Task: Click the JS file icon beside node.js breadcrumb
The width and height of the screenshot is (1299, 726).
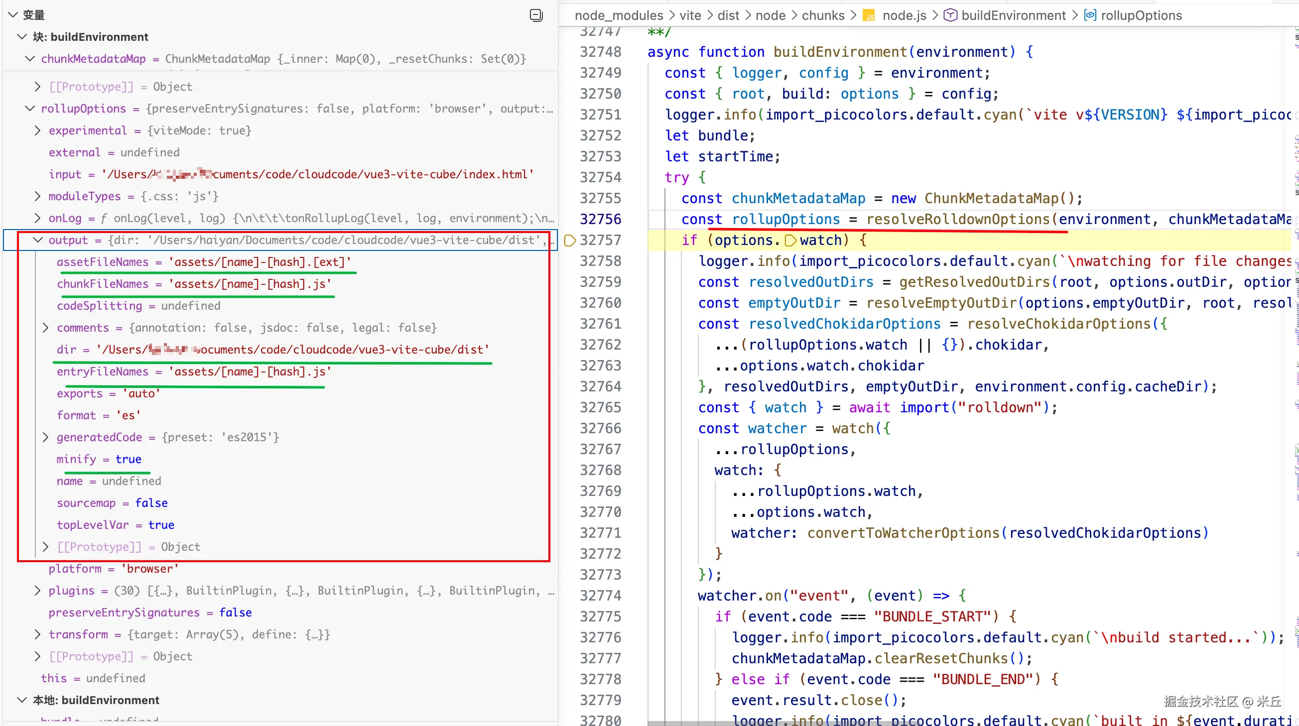Action: click(868, 15)
